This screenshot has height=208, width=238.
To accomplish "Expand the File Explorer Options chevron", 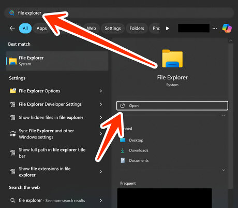I will coord(101,91).
